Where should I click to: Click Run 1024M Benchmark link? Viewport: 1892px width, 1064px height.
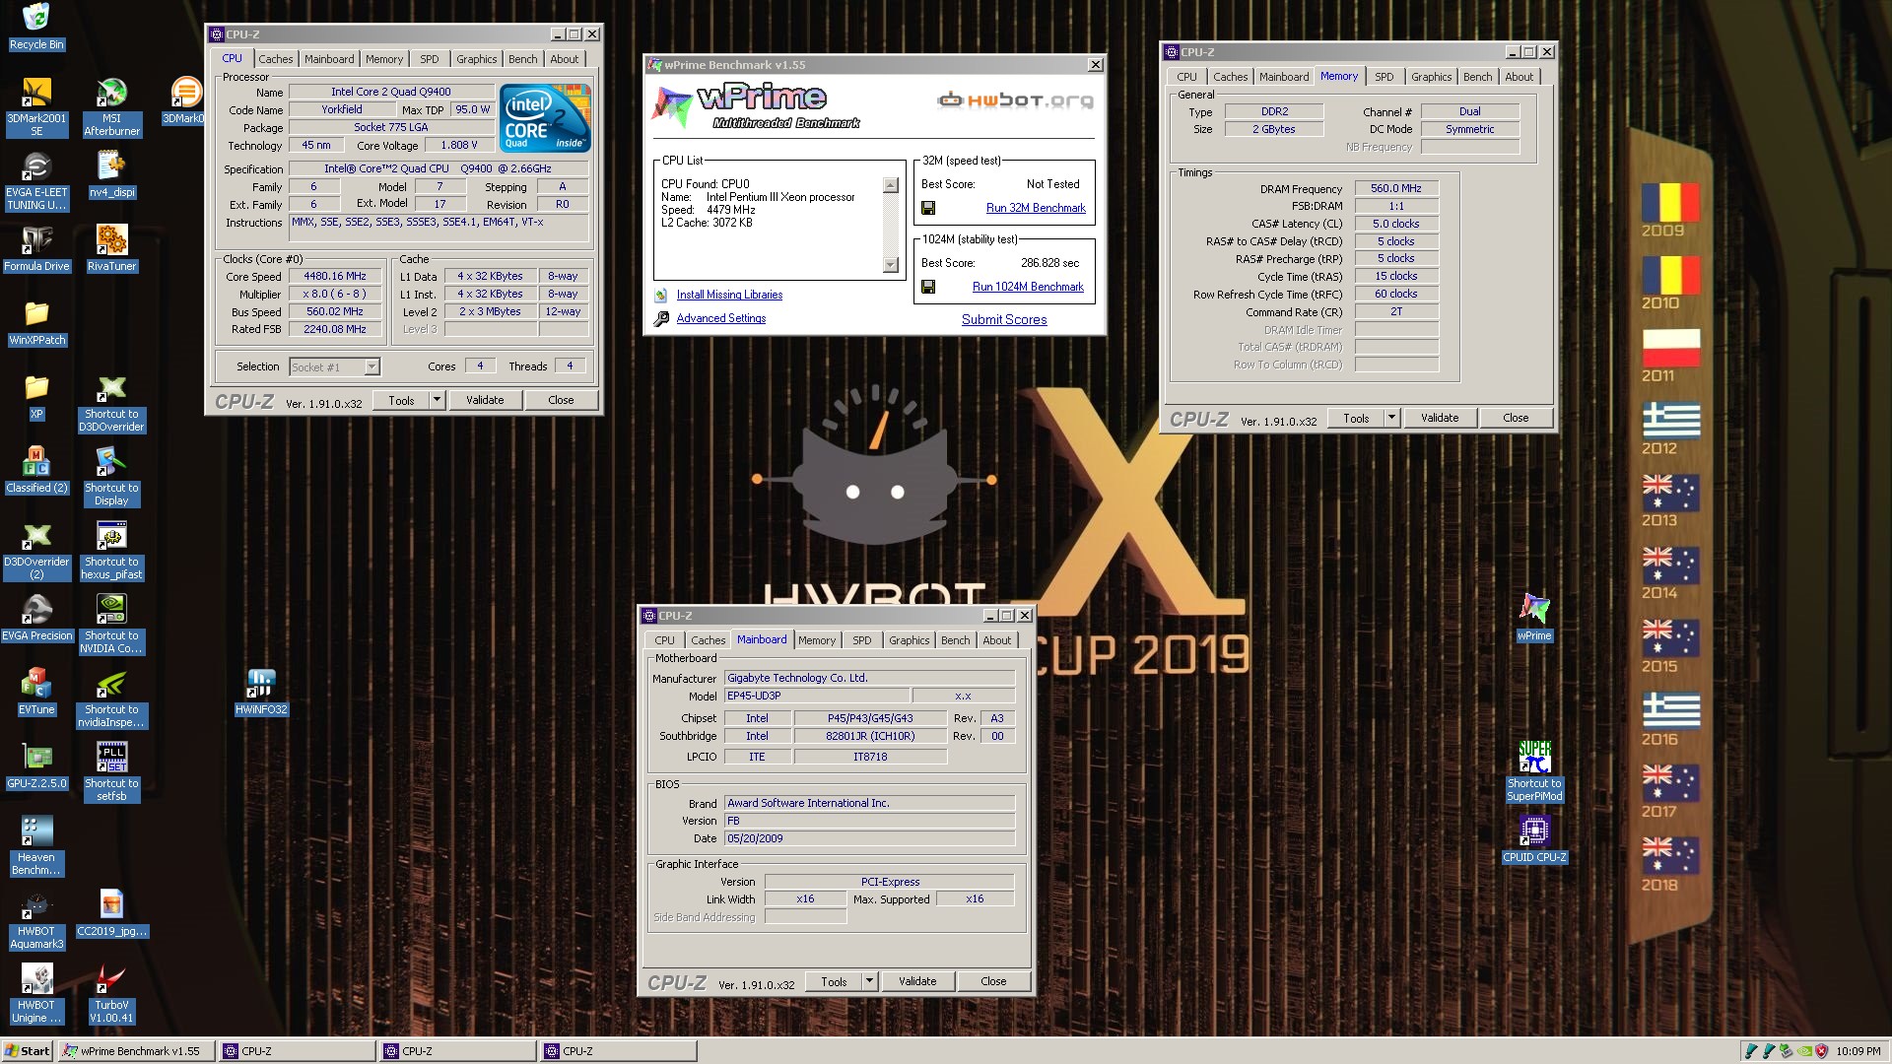[x=1028, y=287]
